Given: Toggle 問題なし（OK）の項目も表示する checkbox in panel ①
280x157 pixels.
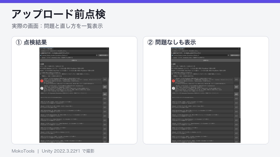Looking at the screenshot, I should coord(41,76).
